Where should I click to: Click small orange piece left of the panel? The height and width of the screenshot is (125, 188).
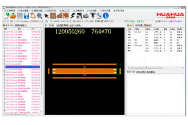pyautogui.click(x=49, y=71)
